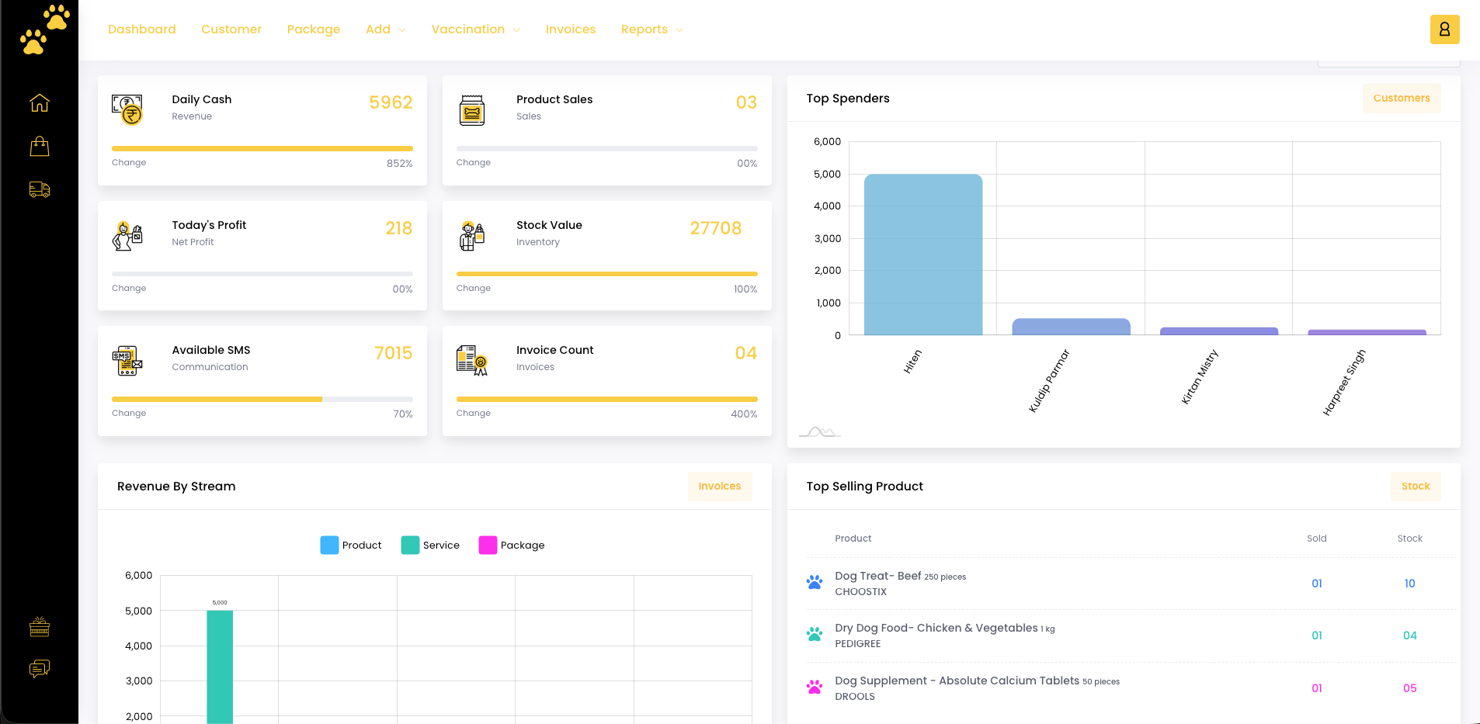Viewport: 1480px width, 724px height.
Task: Go to the Invoices page via the navigation bar
Action: click(571, 29)
